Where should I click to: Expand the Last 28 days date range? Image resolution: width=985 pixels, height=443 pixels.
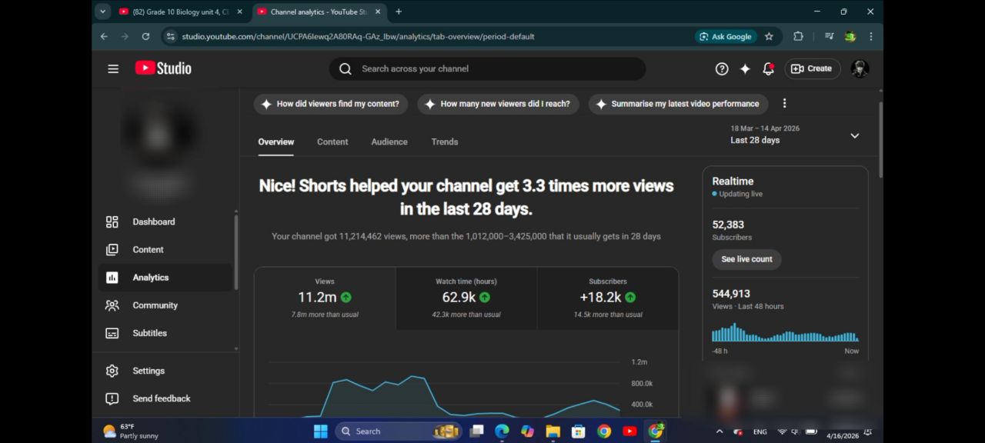[x=854, y=135]
